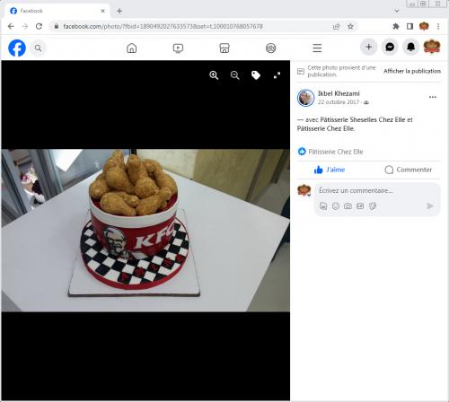Click the Create plus button
The image size is (449, 402).
pos(369,47)
